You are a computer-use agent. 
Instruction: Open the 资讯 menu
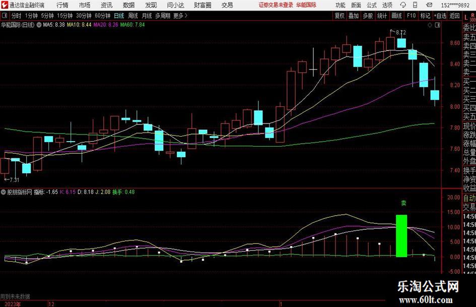coord(107,5)
